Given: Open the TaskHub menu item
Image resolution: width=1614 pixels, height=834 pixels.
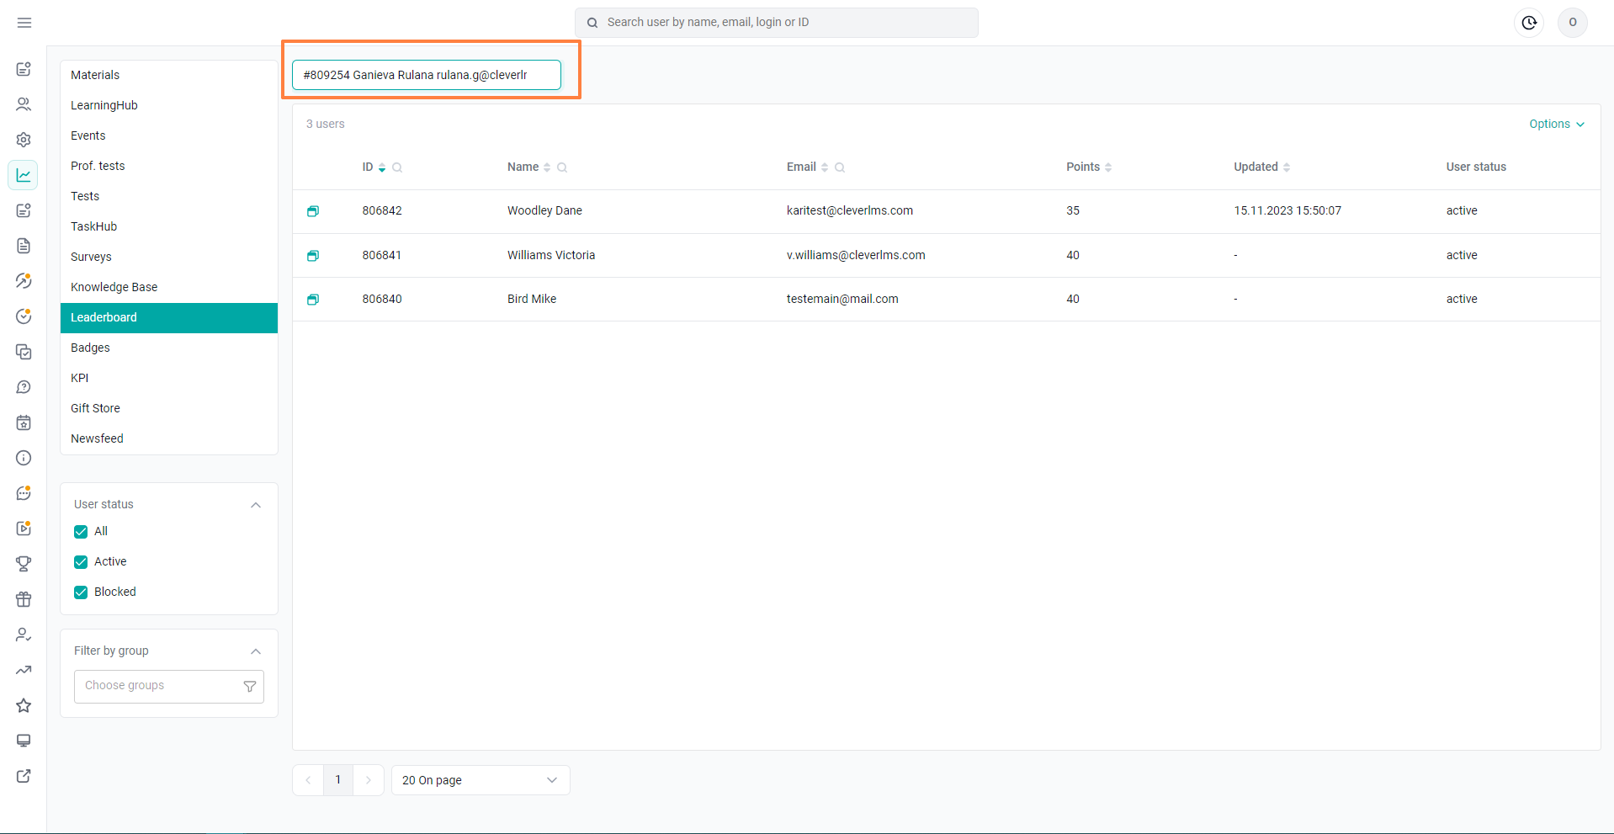Looking at the screenshot, I should tap(169, 226).
